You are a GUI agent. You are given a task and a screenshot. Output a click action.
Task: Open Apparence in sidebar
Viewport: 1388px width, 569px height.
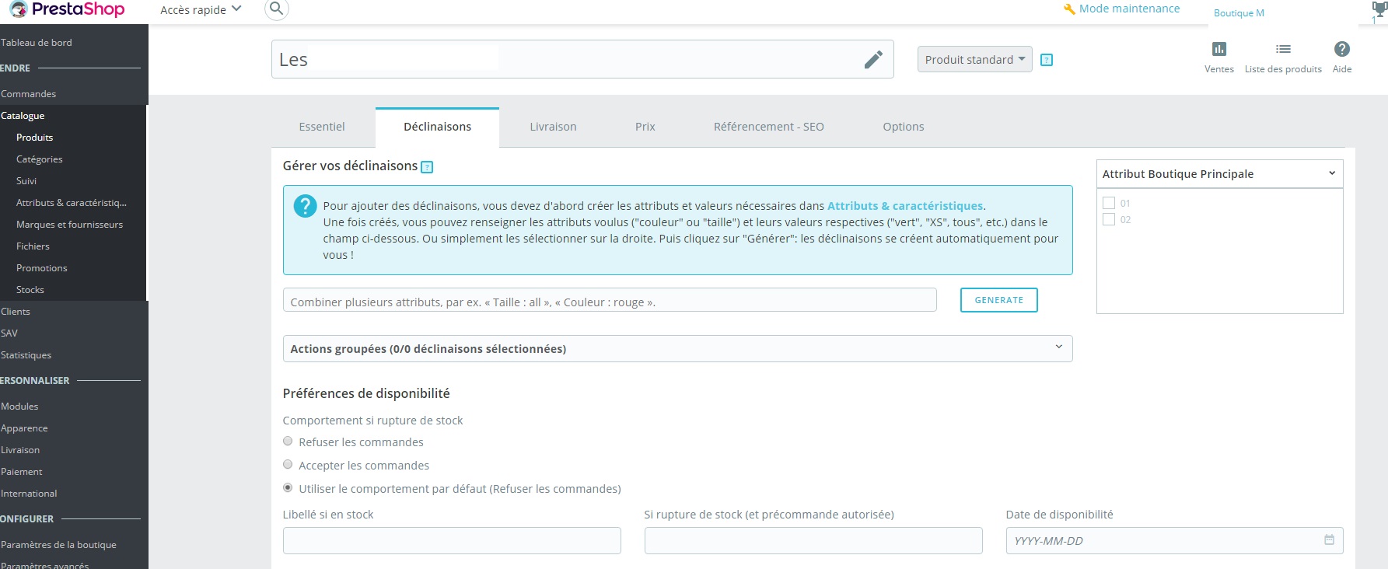25,428
